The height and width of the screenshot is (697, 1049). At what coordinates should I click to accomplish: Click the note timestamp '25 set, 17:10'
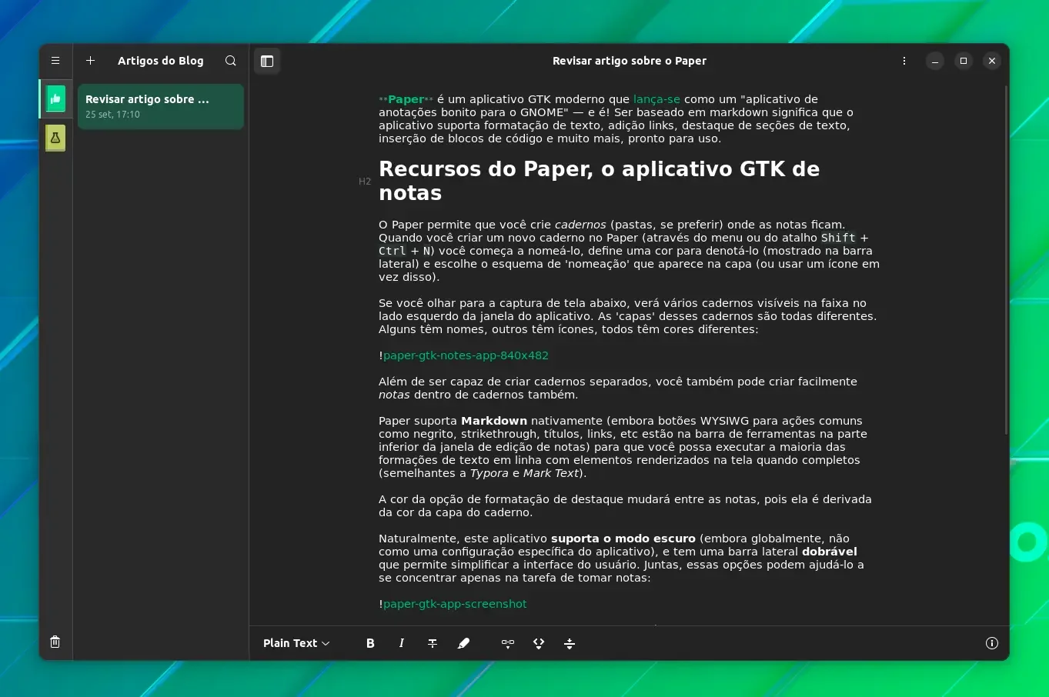point(112,115)
